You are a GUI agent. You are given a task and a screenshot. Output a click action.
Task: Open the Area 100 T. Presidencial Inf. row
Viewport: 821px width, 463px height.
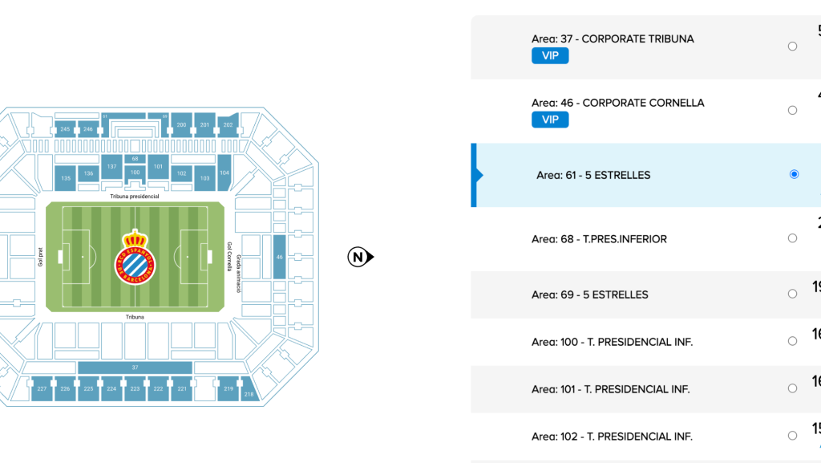click(645, 342)
